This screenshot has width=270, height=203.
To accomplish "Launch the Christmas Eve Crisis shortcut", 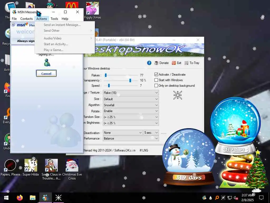I will (72, 169).
